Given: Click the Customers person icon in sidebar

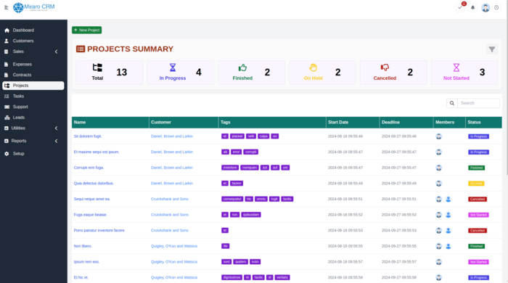Looking at the screenshot, I should click(7, 41).
